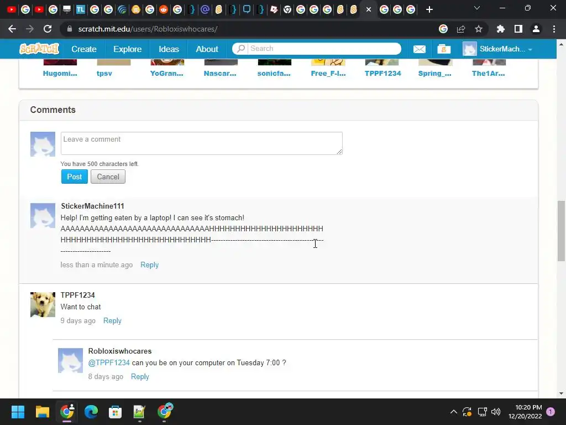Switch to the first YouTube tab

click(12, 9)
